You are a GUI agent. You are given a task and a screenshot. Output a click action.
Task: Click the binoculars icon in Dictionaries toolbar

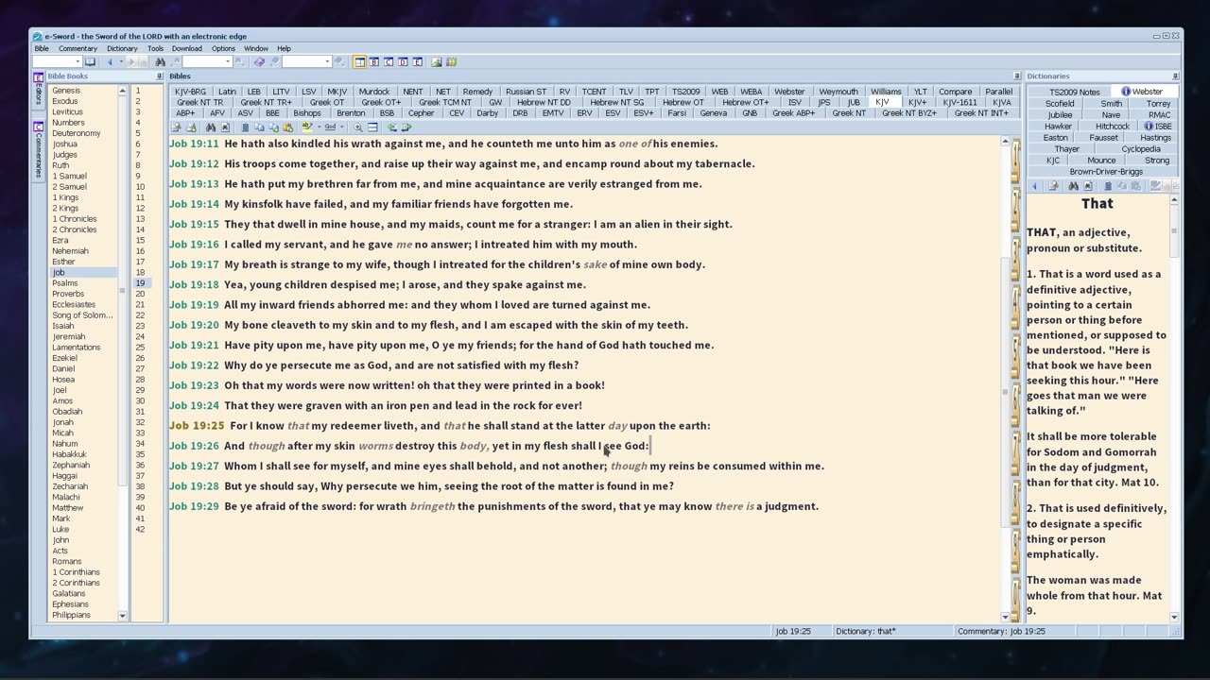click(x=1074, y=186)
